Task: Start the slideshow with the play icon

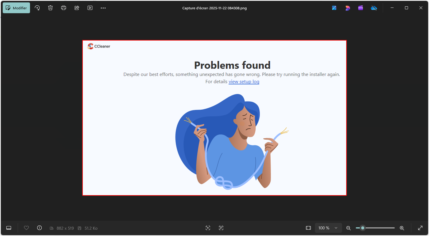Action: 90,8
